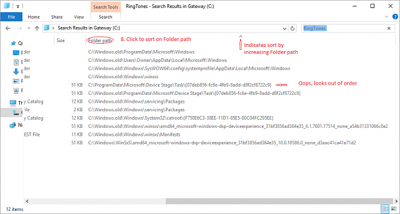
Task: Select row C:\Windows.old\Windows\winsxs
Action: click(208, 77)
